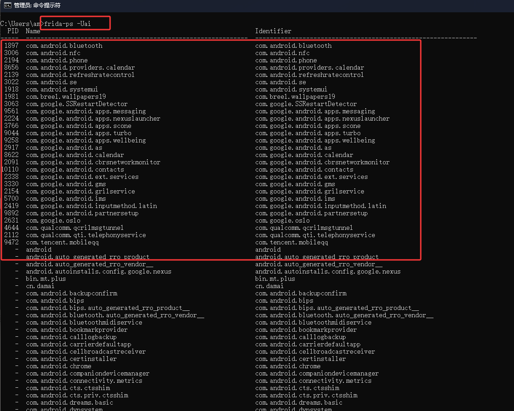The image size is (514, 411).
Task: Click android.auto_generated_rro_vendor__ in the Name column
Action: click(x=90, y=264)
